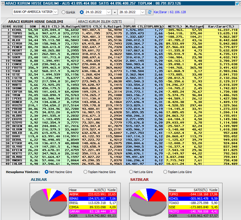Screen dimensions: 241x220
Task: Select the date range radio button
Action: 82,12
